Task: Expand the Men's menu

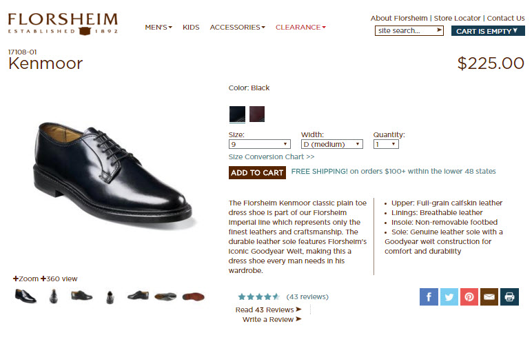Action: click(x=158, y=27)
